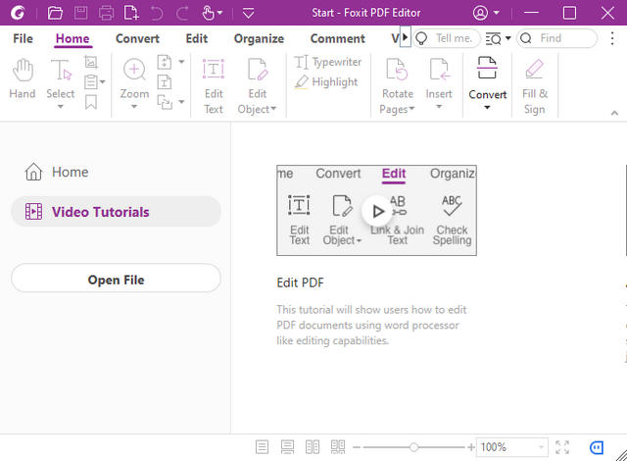This screenshot has height=461, width=627.
Task: Click the zoom slider handle
Action: (x=414, y=447)
